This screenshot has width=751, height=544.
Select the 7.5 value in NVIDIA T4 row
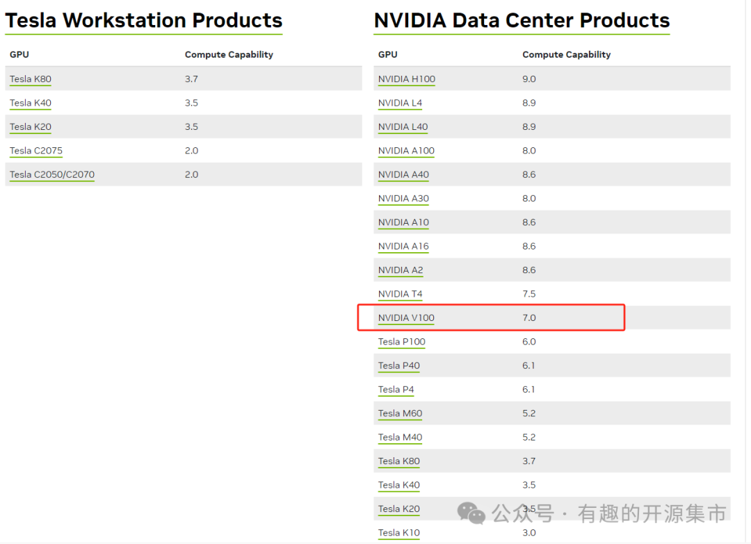tap(528, 295)
